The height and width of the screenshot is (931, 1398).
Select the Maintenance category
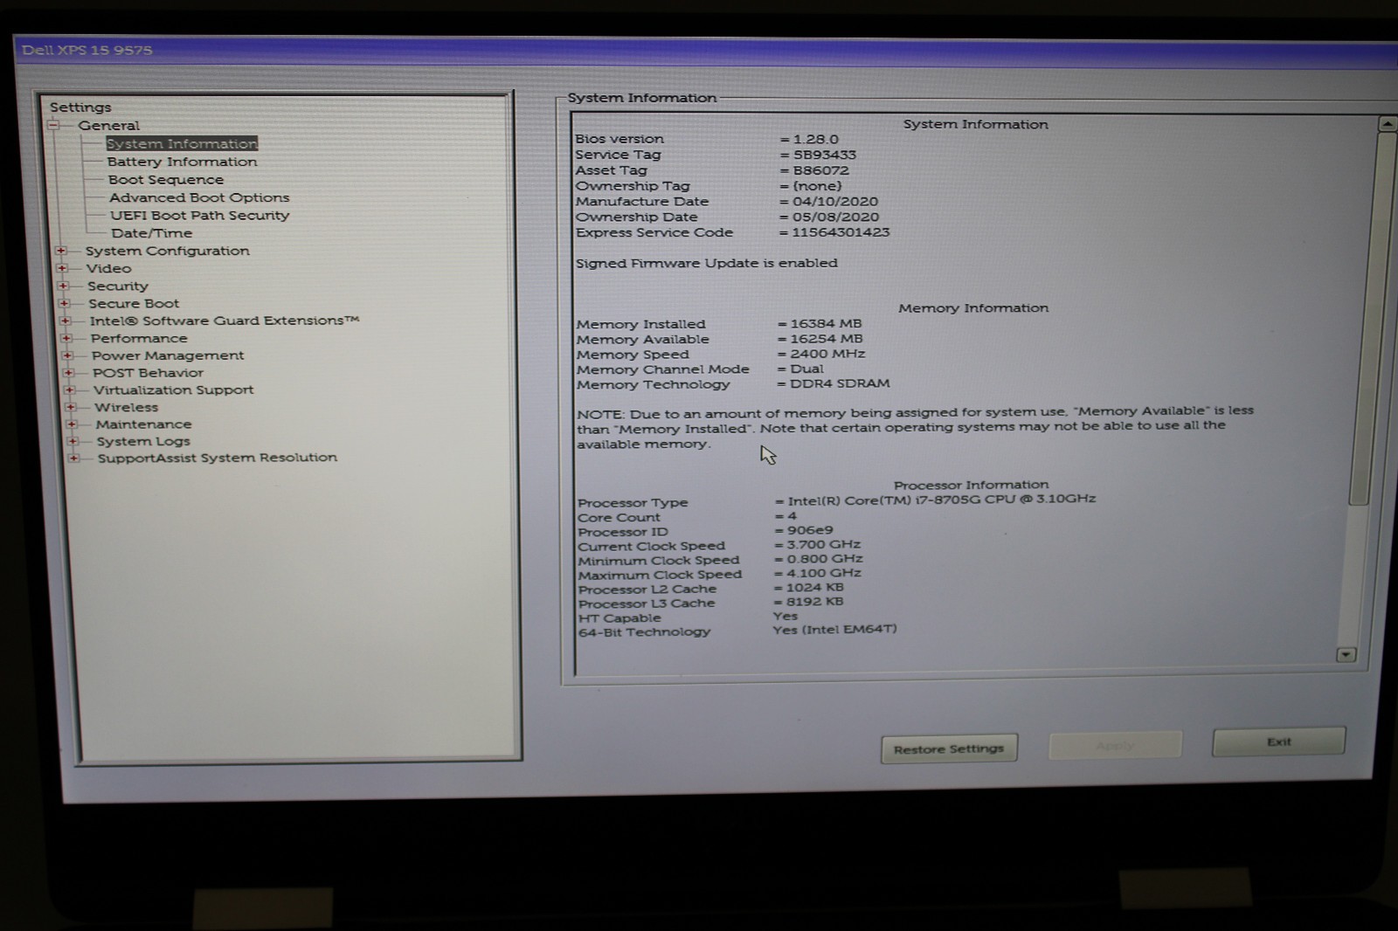pos(143,424)
